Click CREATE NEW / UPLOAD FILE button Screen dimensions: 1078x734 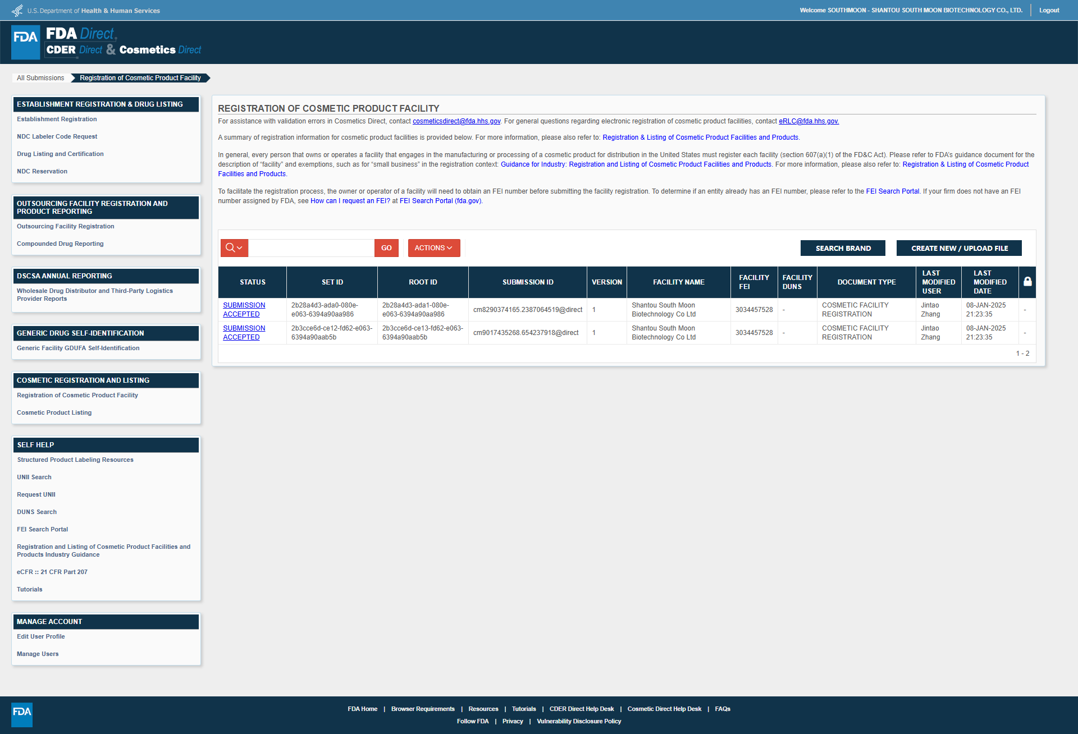(959, 248)
